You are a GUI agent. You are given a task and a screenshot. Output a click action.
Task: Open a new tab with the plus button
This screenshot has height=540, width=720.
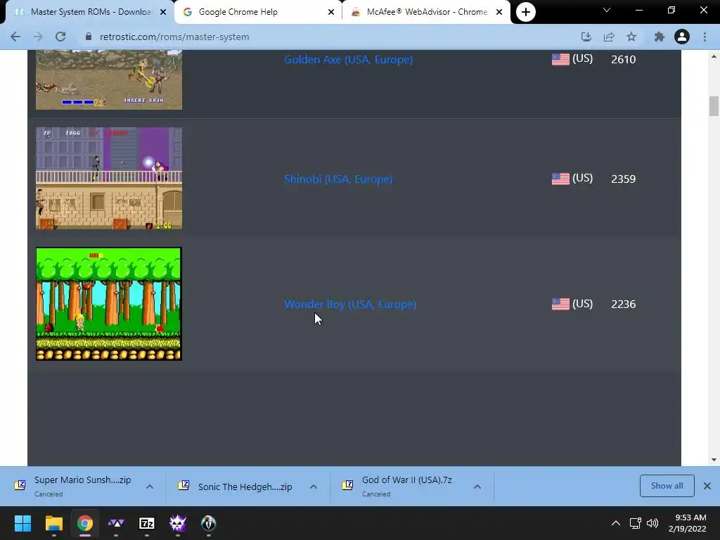526,12
